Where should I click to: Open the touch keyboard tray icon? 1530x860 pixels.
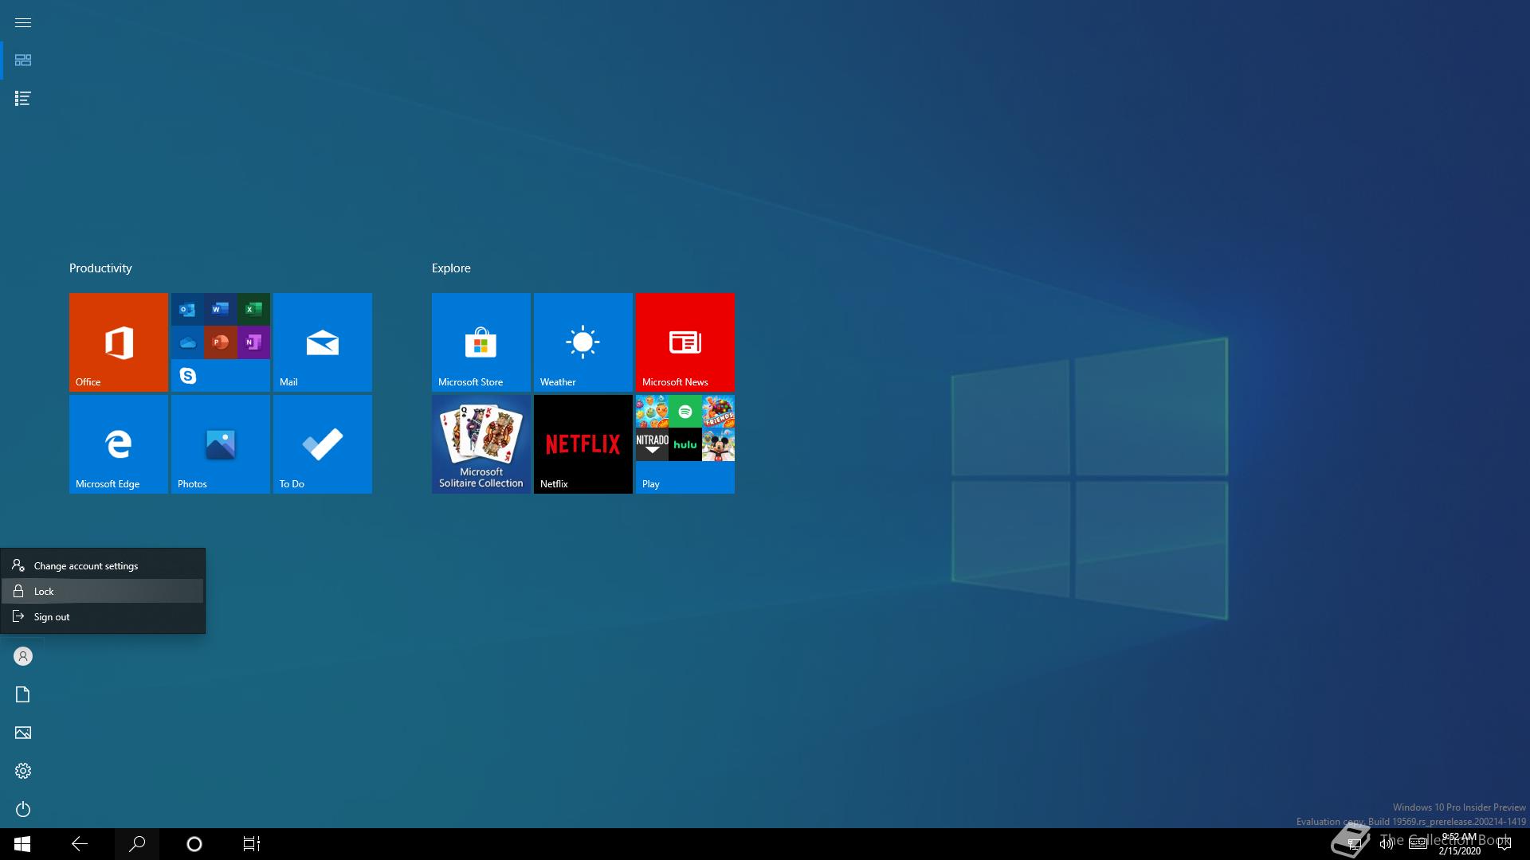(x=1418, y=844)
